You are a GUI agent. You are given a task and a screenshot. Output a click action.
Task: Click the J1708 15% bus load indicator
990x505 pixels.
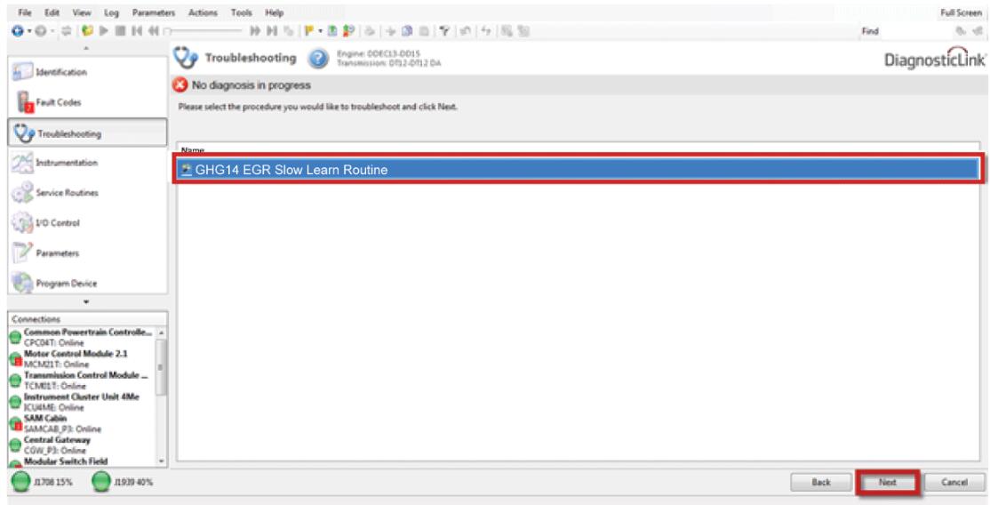pos(43,482)
